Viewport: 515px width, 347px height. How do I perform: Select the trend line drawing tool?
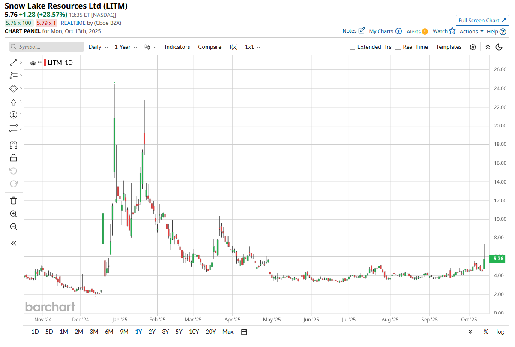click(x=13, y=63)
